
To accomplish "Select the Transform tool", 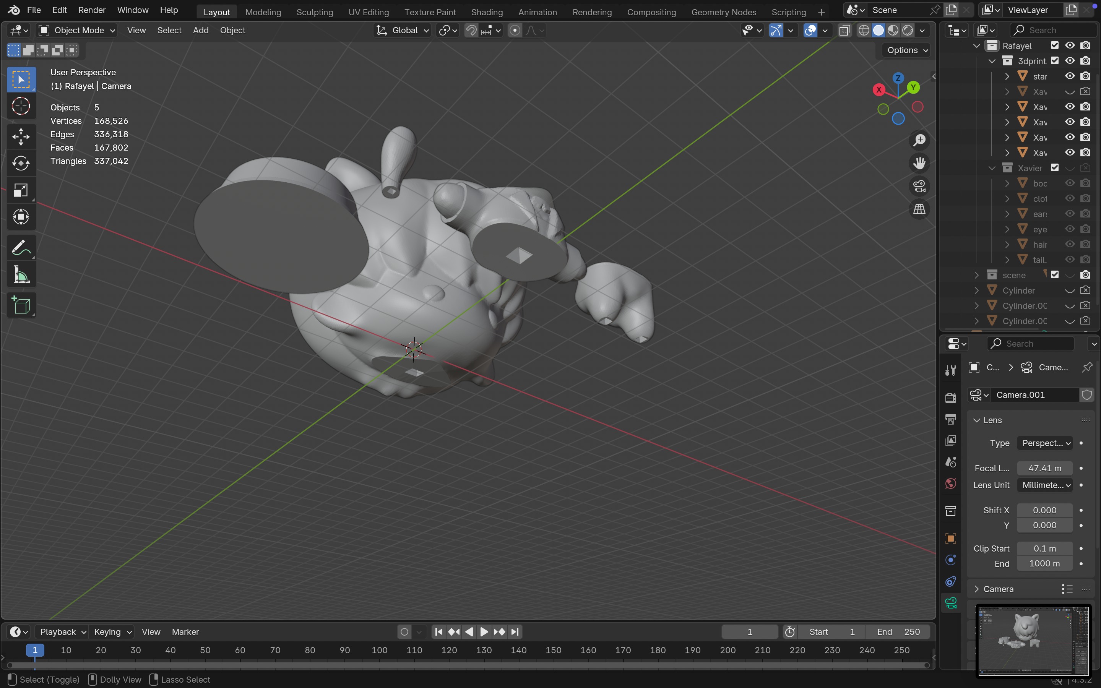I will (x=21, y=217).
